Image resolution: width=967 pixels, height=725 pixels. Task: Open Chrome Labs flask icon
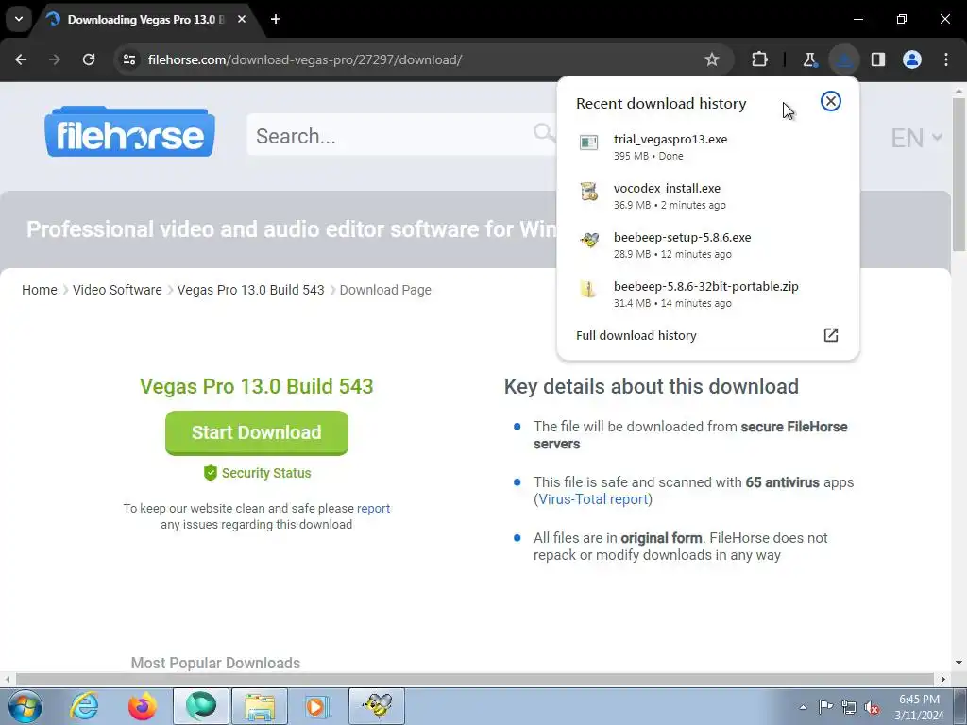[x=809, y=59]
